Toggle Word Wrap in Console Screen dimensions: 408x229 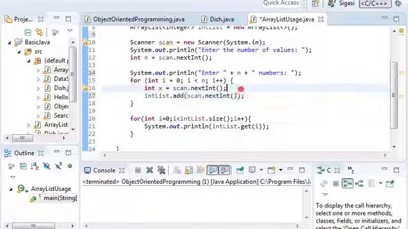(x=201, y=170)
